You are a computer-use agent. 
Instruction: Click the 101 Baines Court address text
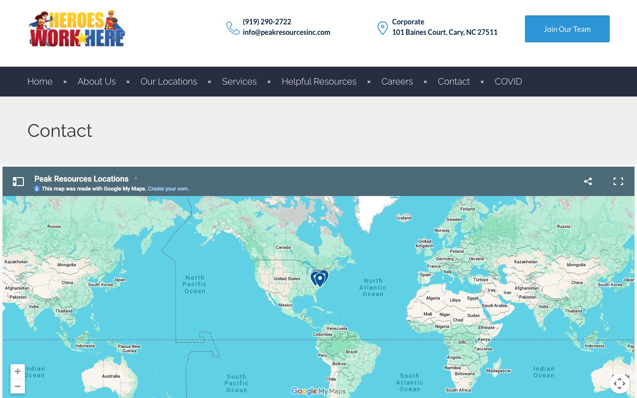[x=445, y=32]
